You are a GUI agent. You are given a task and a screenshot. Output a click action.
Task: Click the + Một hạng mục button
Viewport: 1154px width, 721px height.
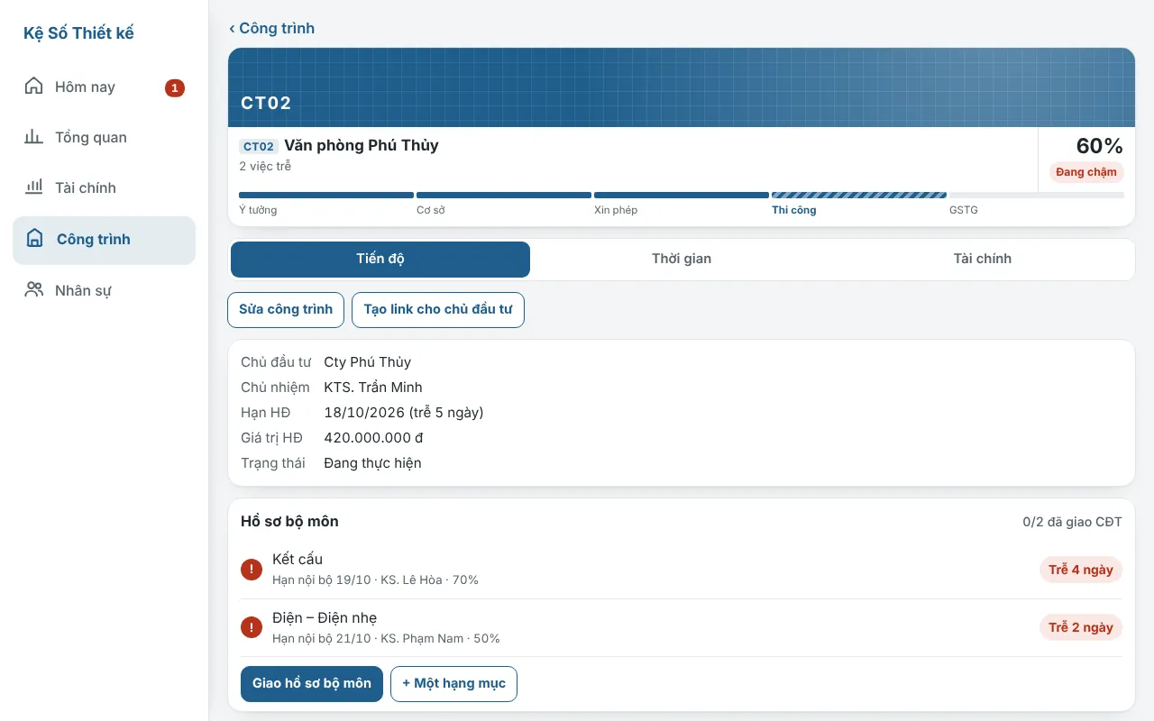[454, 684]
